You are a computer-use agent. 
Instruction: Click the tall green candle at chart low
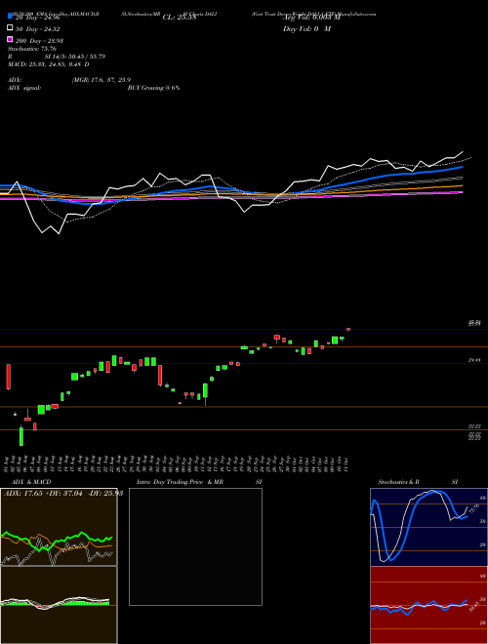[21, 436]
